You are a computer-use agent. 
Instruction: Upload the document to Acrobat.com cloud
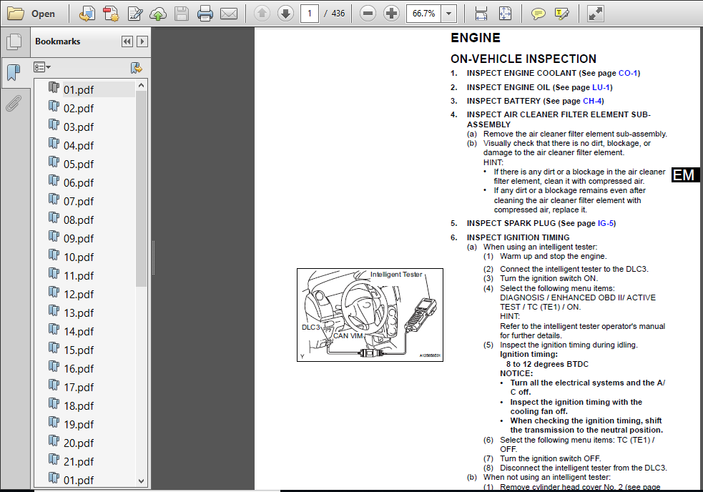click(157, 13)
